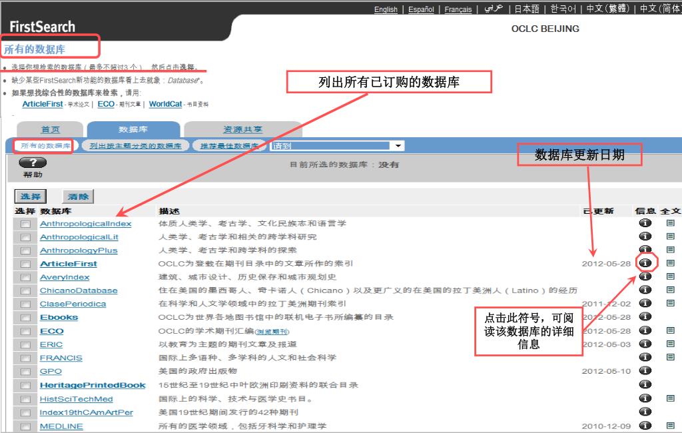Open info icon for ChicanoDatabase row
The image size is (682, 433).
pos(645,289)
